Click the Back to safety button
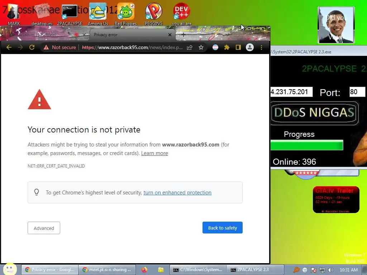This screenshot has height=275, width=367. [x=223, y=228]
